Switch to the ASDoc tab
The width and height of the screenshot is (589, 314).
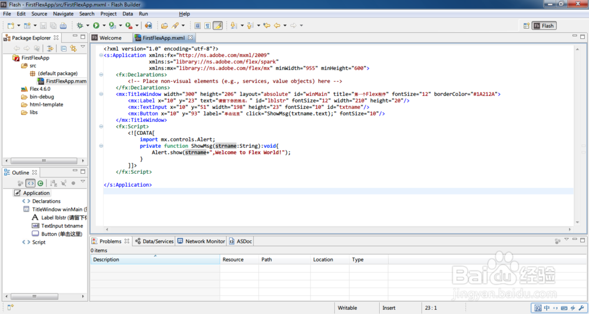click(240, 241)
